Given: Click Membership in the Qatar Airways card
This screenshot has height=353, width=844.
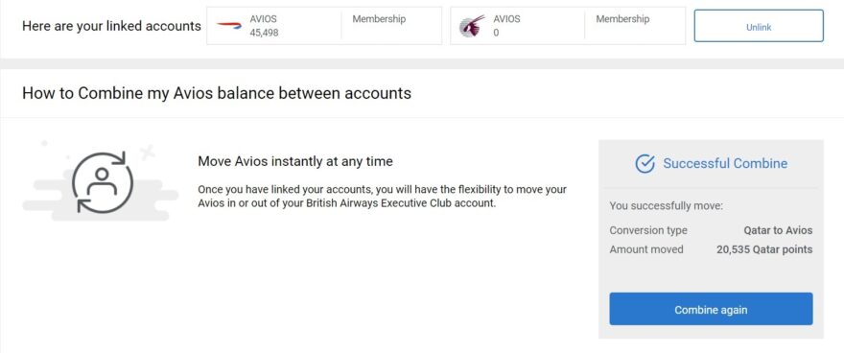Looking at the screenshot, I should click(x=622, y=19).
